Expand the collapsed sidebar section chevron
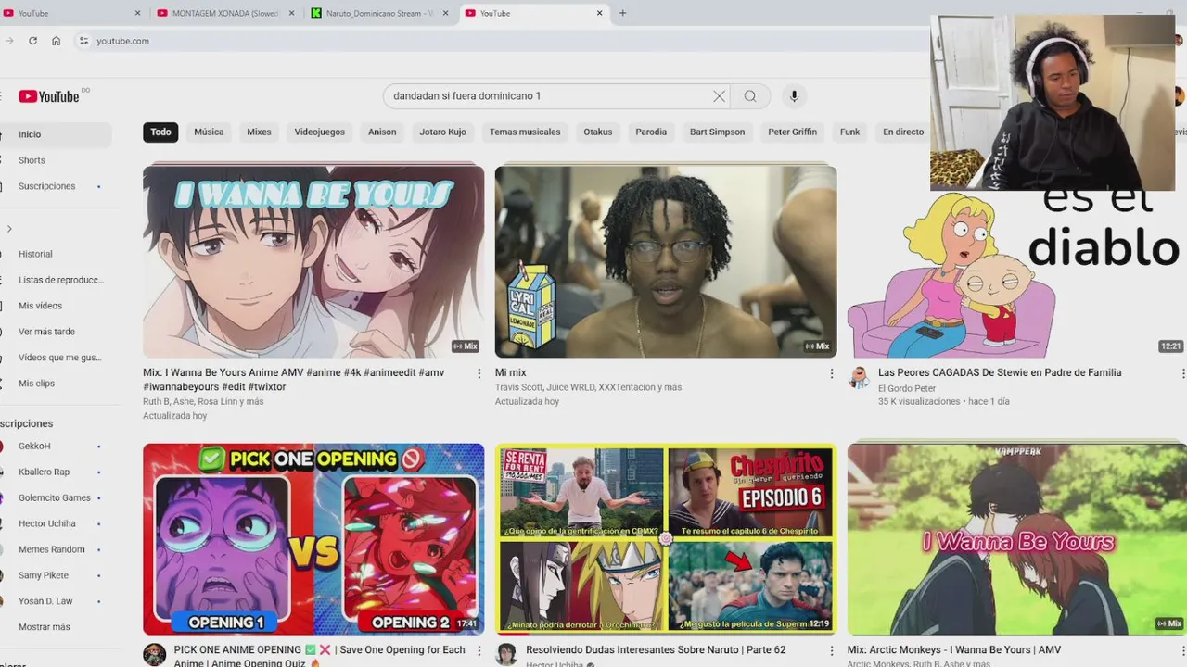Viewport: 1187px width, 667px height. click(x=9, y=229)
